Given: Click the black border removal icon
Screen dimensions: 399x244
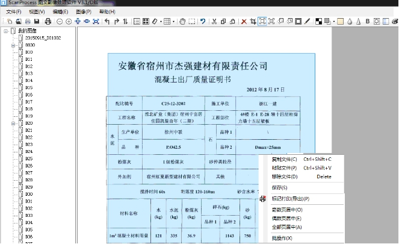Looking at the screenshot, I should 298,22.
